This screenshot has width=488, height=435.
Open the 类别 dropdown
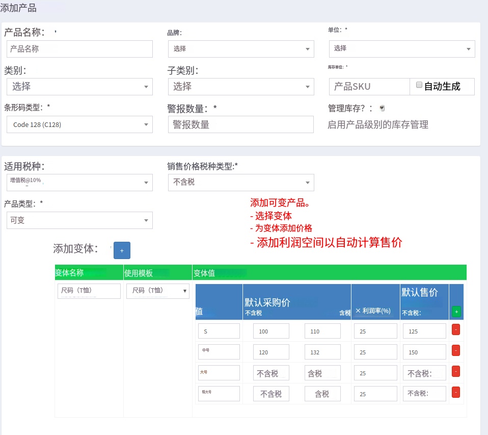pyautogui.click(x=79, y=87)
